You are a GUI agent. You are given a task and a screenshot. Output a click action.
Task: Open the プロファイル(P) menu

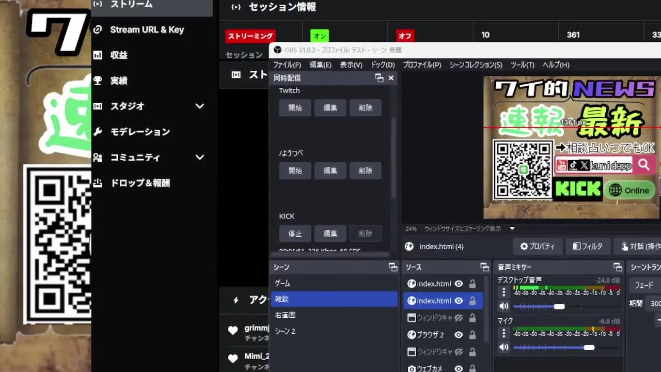(422, 65)
